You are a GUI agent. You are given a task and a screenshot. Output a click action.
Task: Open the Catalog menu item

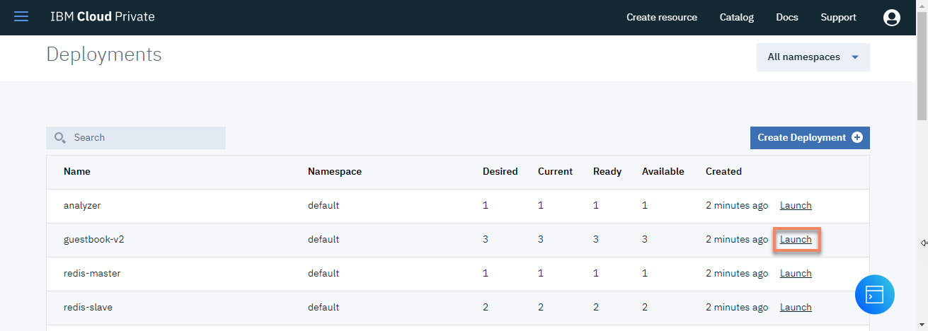pos(736,18)
